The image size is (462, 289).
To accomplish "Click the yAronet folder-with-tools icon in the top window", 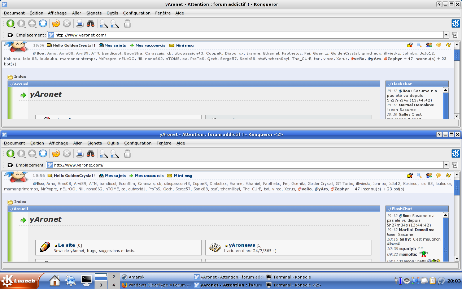I will pos(410,45).
